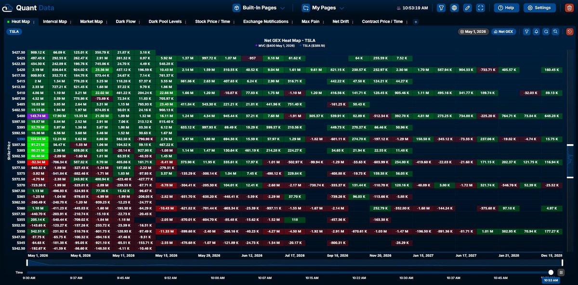
Task: Open Max Pain tab three-dot options
Action: [324, 22]
